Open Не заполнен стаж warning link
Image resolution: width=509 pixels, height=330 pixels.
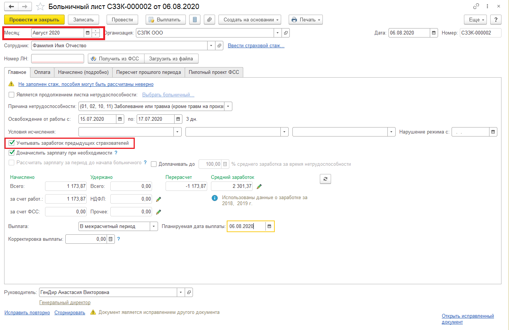coord(86,84)
